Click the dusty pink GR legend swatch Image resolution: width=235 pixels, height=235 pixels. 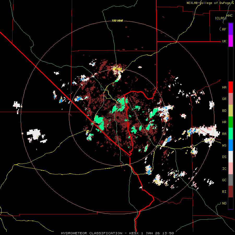pyautogui.click(x=231, y=99)
